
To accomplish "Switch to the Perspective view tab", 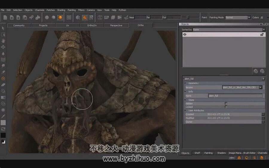I will point(116,25).
